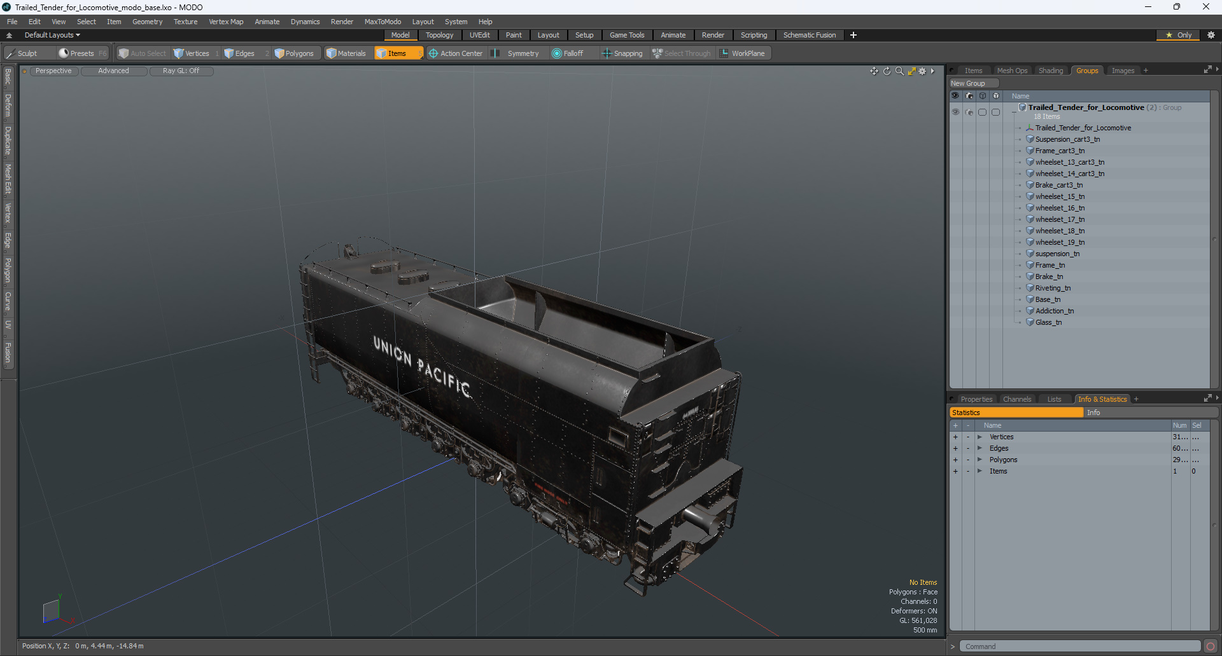Click render camera column header
The image size is (1222, 656).
[x=969, y=96]
